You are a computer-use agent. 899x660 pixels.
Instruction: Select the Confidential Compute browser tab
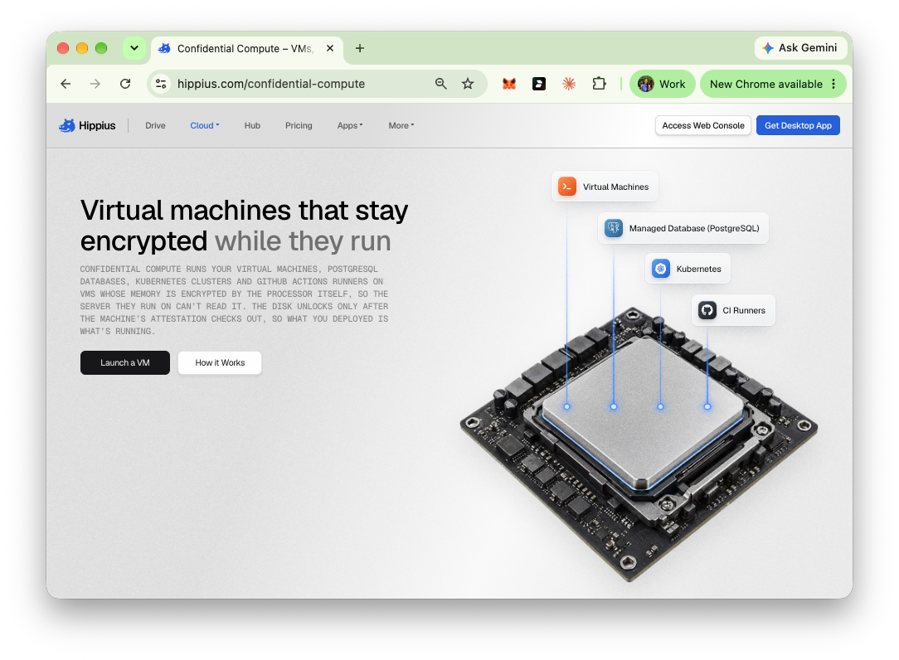[247, 49]
